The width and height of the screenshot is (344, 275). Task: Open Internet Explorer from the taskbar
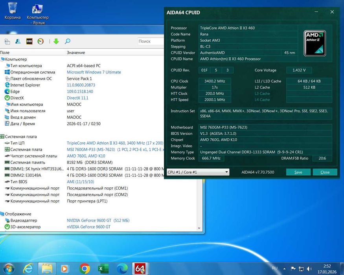(28, 269)
